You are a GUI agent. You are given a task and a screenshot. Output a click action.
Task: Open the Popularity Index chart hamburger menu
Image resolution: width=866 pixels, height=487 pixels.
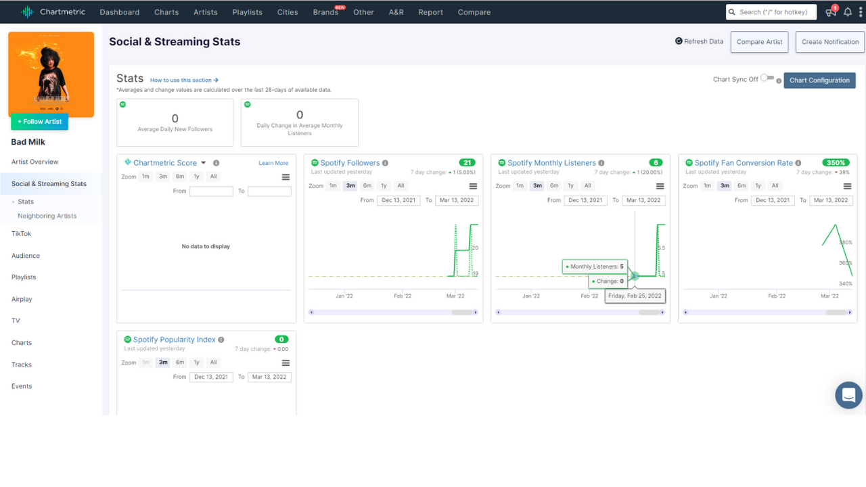coord(286,363)
